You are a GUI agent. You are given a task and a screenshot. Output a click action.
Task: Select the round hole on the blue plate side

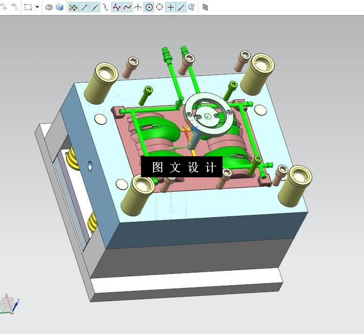(x=90, y=166)
